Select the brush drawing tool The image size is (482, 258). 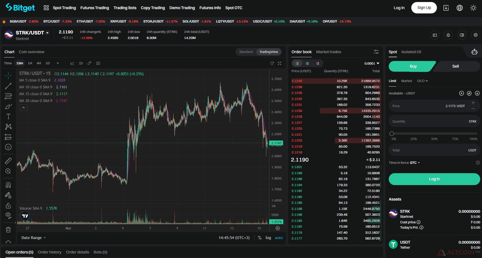click(8, 106)
